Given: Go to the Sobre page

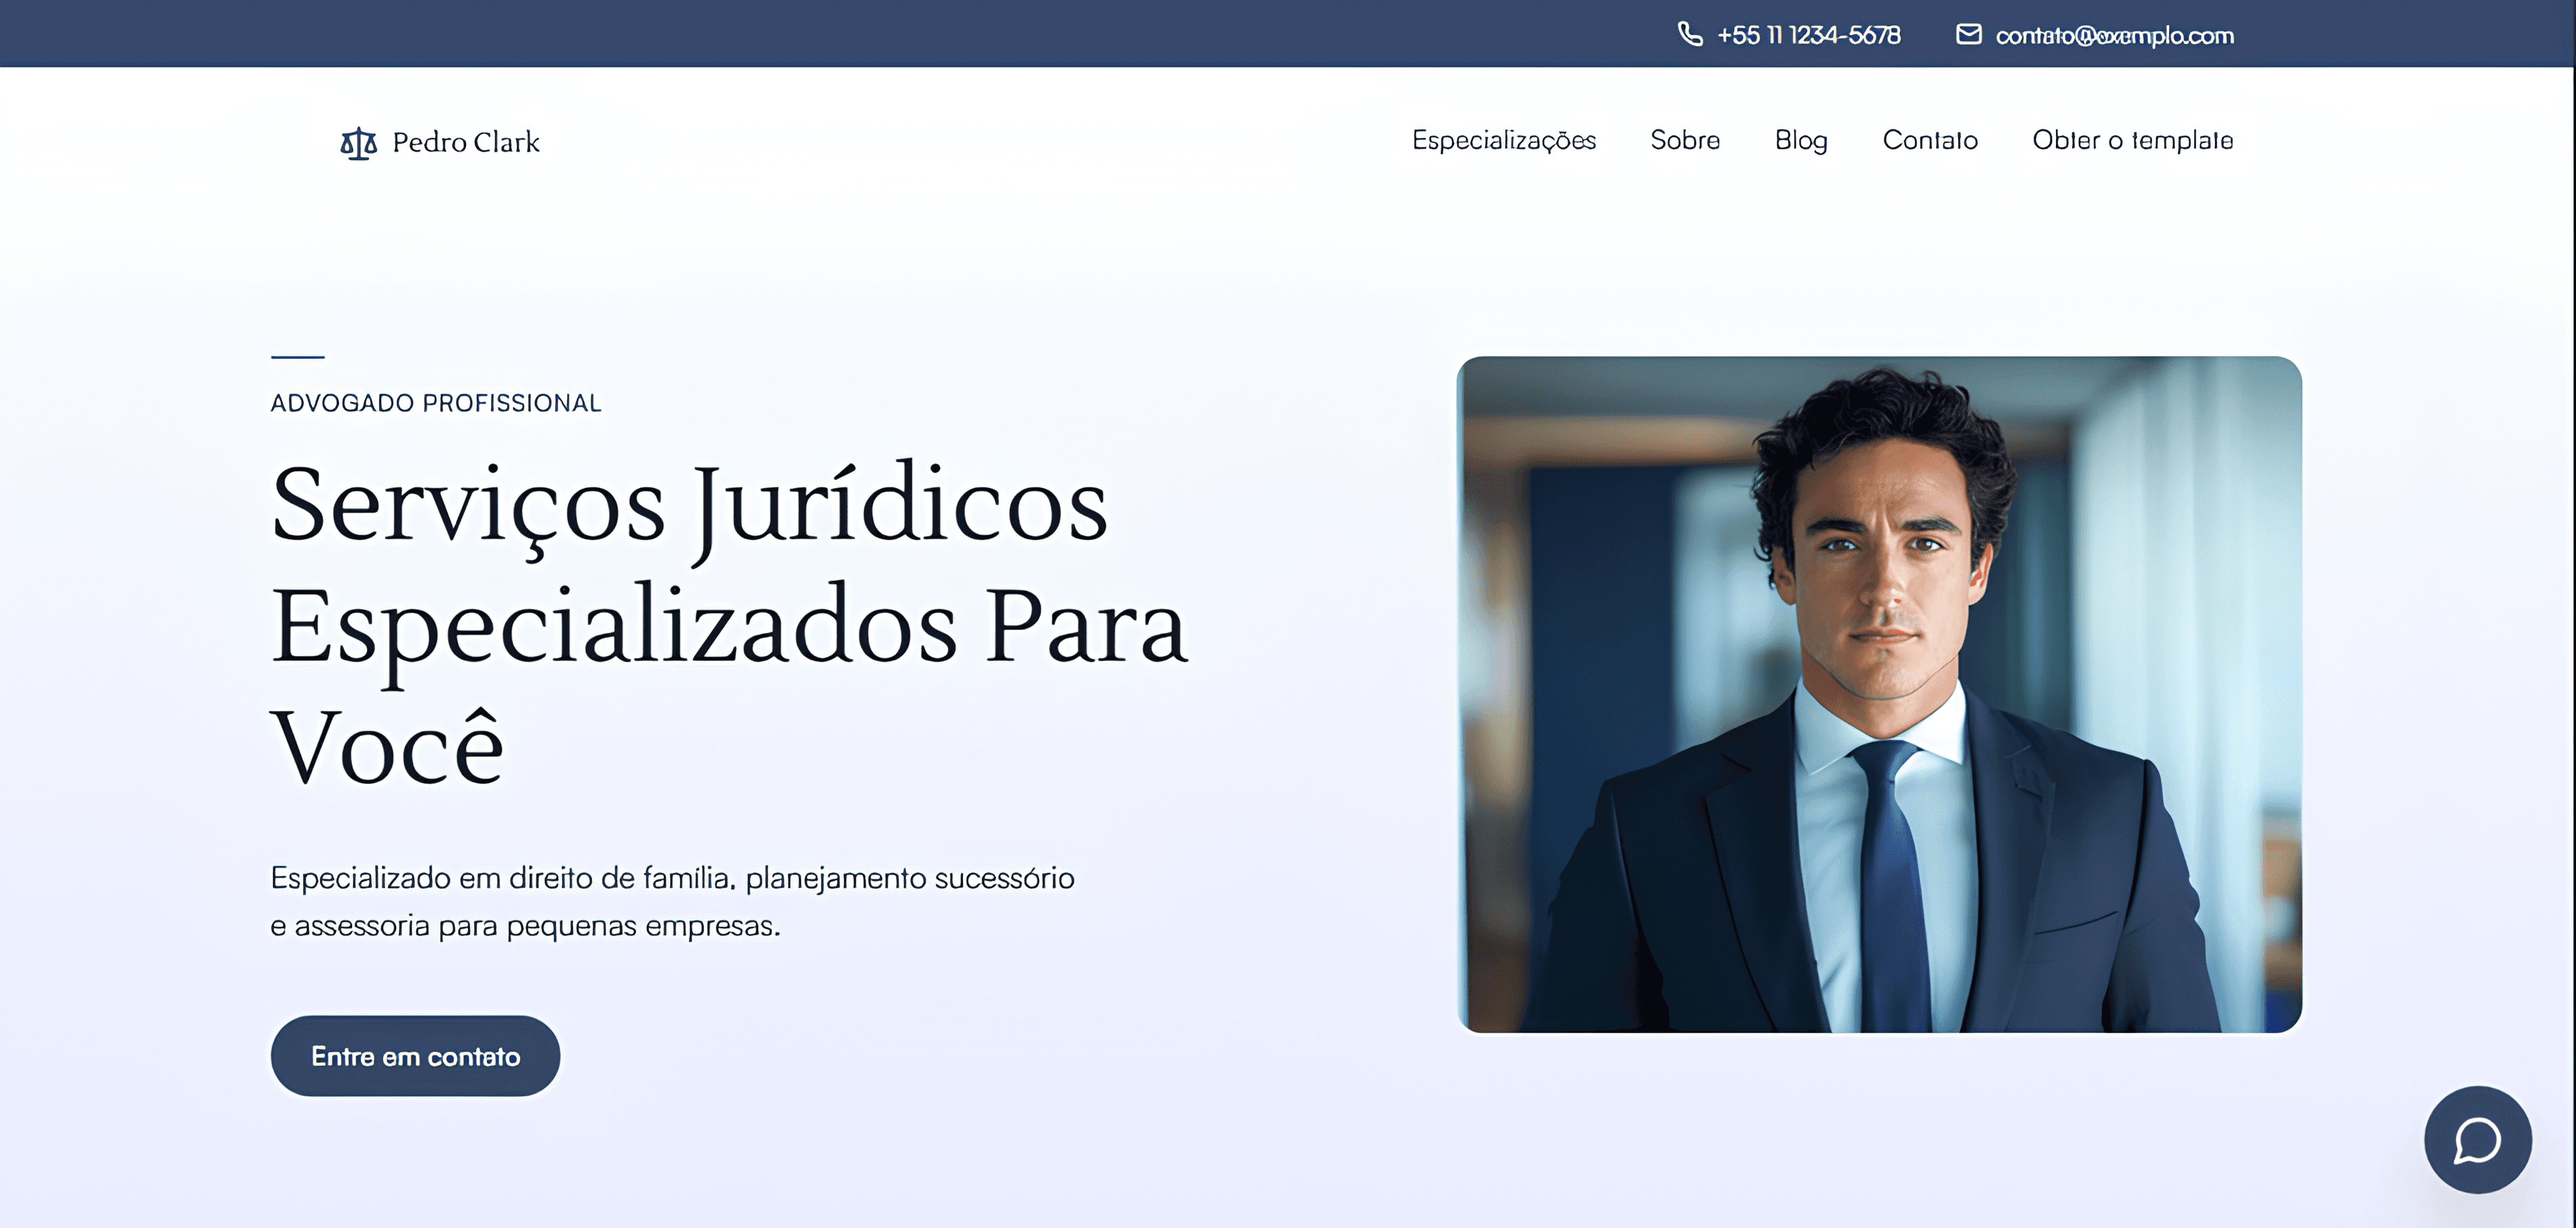Looking at the screenshot, I should [1685, 140].
